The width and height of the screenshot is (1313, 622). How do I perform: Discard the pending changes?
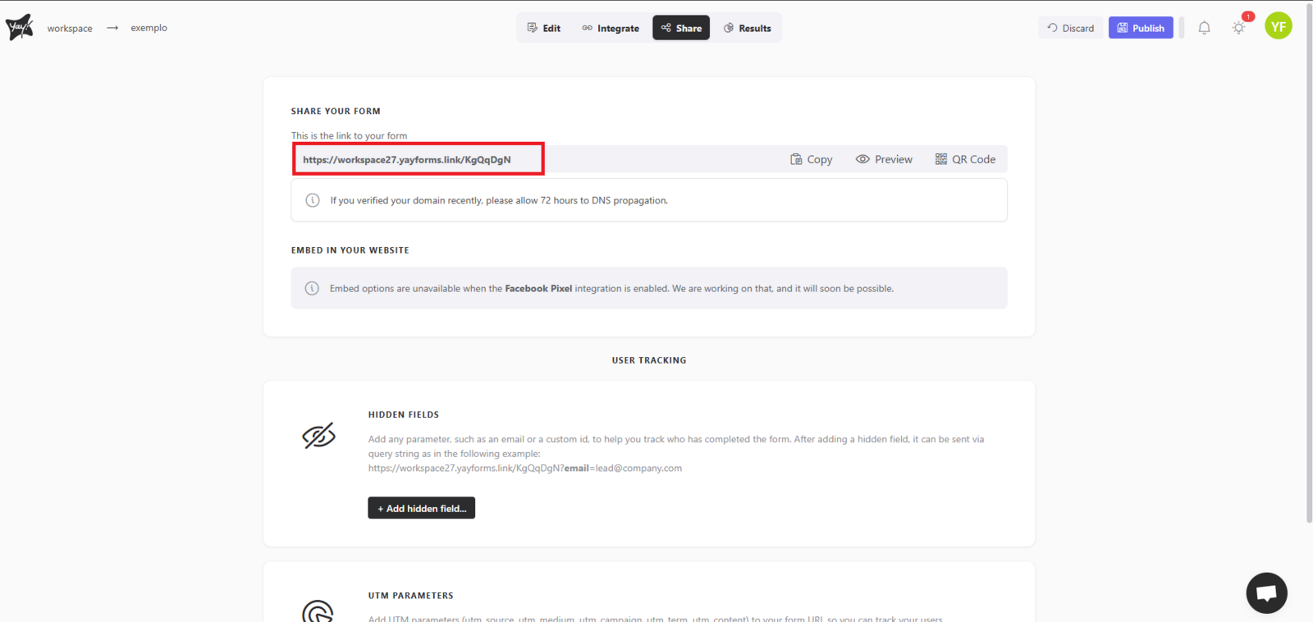click(x=1070, y=28)
